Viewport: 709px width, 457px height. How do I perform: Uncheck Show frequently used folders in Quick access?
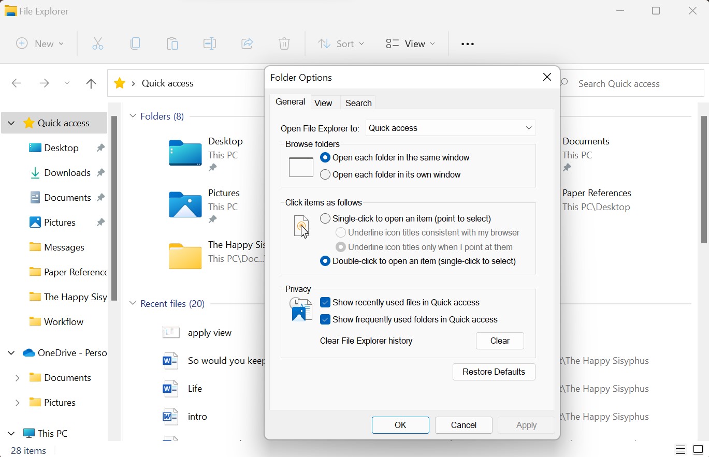click(325, 320)
